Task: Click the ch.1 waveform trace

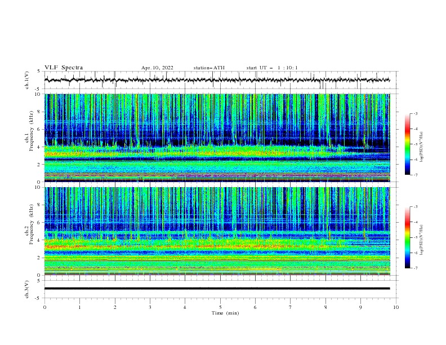Action: tap(217, 80)
